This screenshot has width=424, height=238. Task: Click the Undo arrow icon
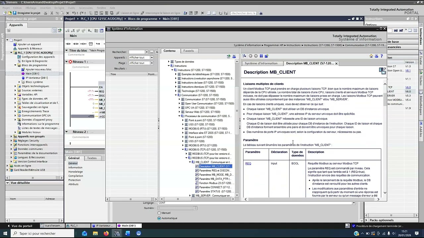click(x=74, y=13)
